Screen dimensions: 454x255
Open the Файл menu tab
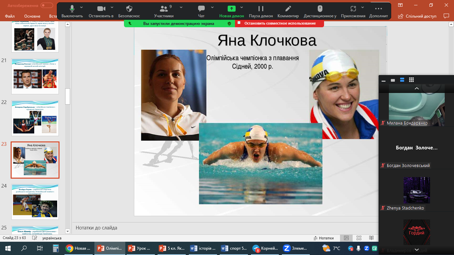(x=10, y=16)
